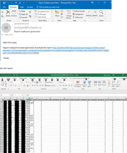
Task: Open the Speech read-aloud menu
Action: [x=95, y=14]
